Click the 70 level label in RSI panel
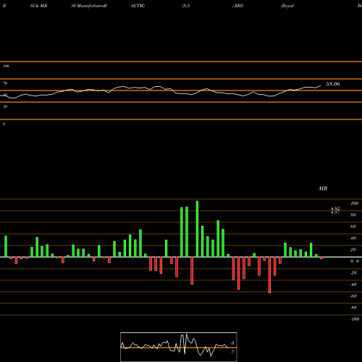Image resolution: width=362 pixels, height=362 pixels. 5,83
